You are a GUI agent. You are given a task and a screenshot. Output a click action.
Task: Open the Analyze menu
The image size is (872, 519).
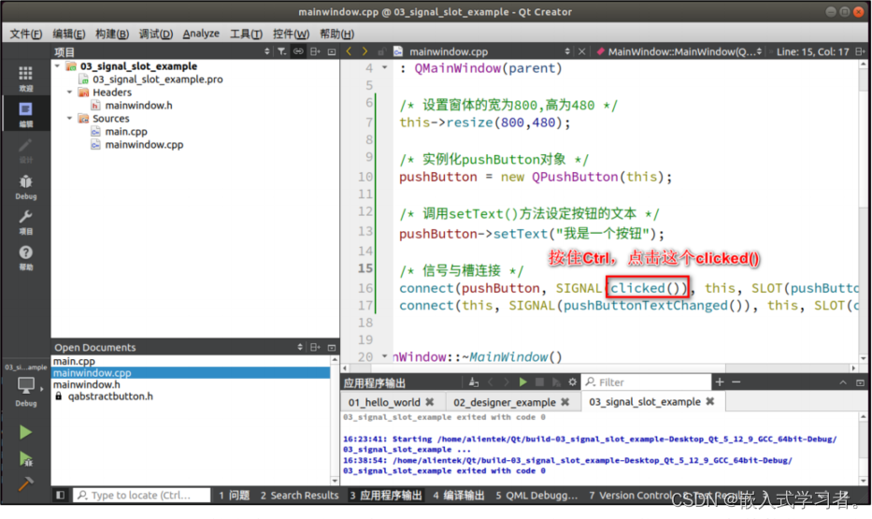click(201, 34)
